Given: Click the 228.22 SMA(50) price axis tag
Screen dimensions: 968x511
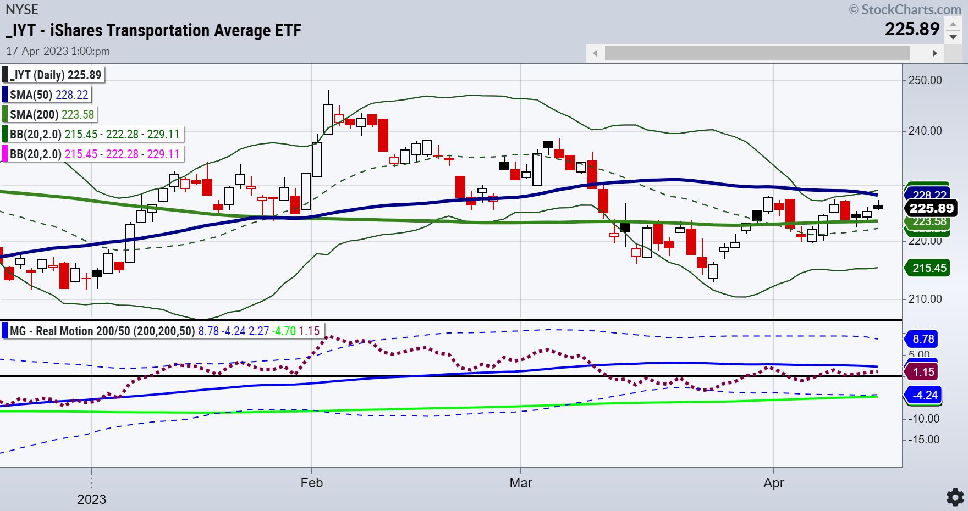Looking at the screenshot, I should [928, 194].
